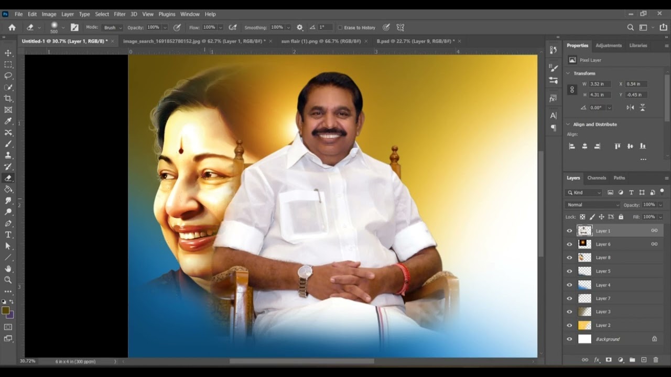This screenshot has height=377, width=671.
Task: Click the rotation angle input field
Action: [x=598, y=107]
